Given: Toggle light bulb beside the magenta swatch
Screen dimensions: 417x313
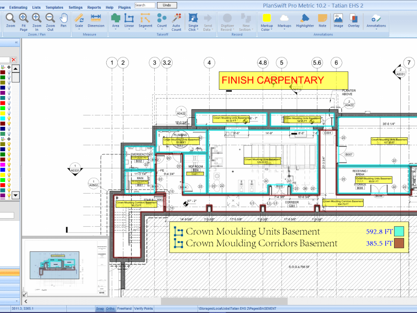Looking at the screenshot, I should 9,165.
